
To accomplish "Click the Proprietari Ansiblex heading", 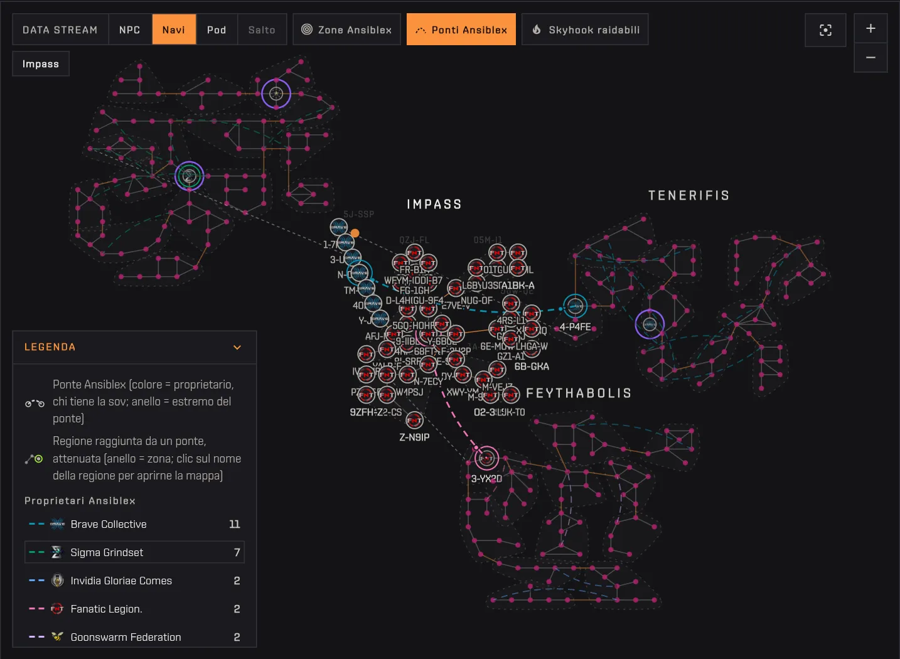I will coord(80,501).
